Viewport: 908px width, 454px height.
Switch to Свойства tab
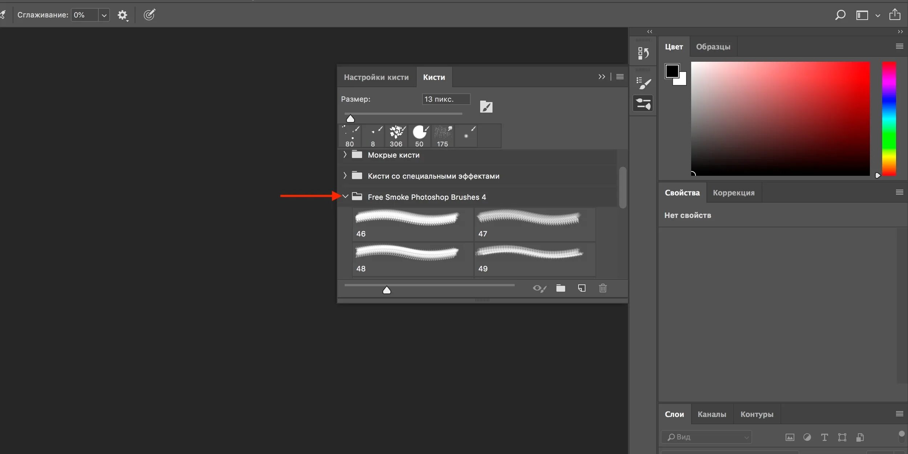tap(682, 193)
